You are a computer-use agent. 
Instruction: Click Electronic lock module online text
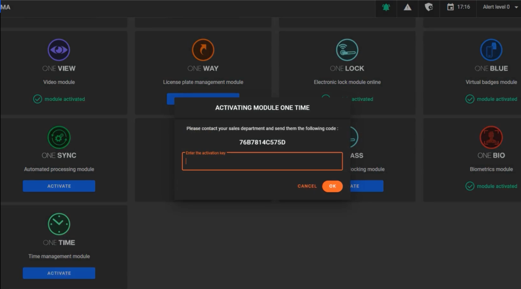(347, 82)
